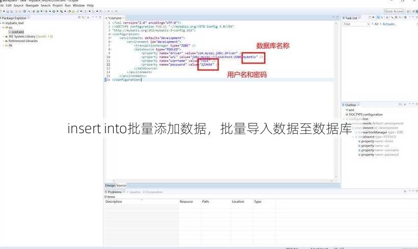The height and width of the screenshot is (249, 418).
Task: Open the New button dropdown arrow
Action: [x=4, y=11]
